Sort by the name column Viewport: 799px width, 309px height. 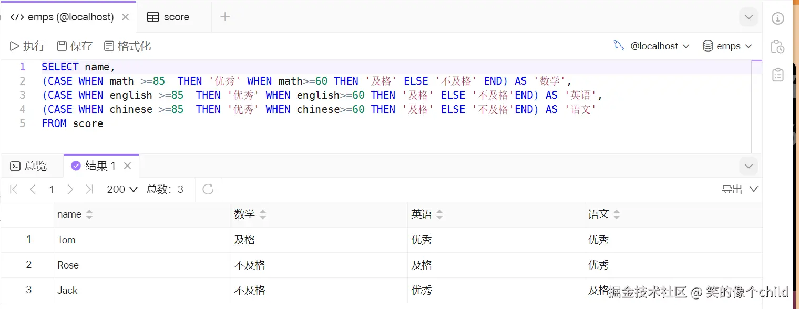pos(89,214)
